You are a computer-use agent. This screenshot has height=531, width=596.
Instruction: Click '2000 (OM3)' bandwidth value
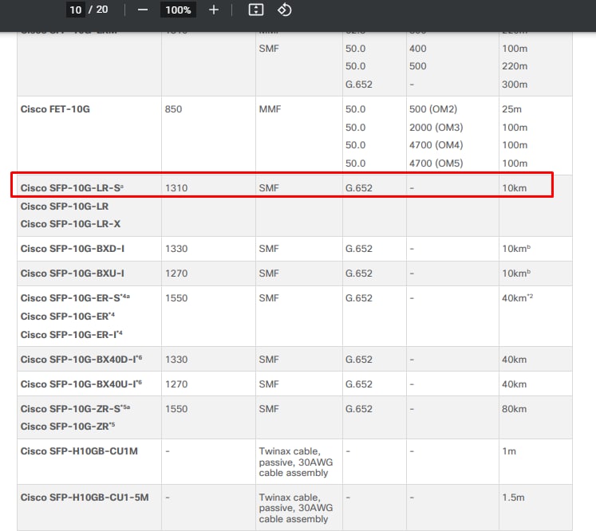[x=436, y=128]
